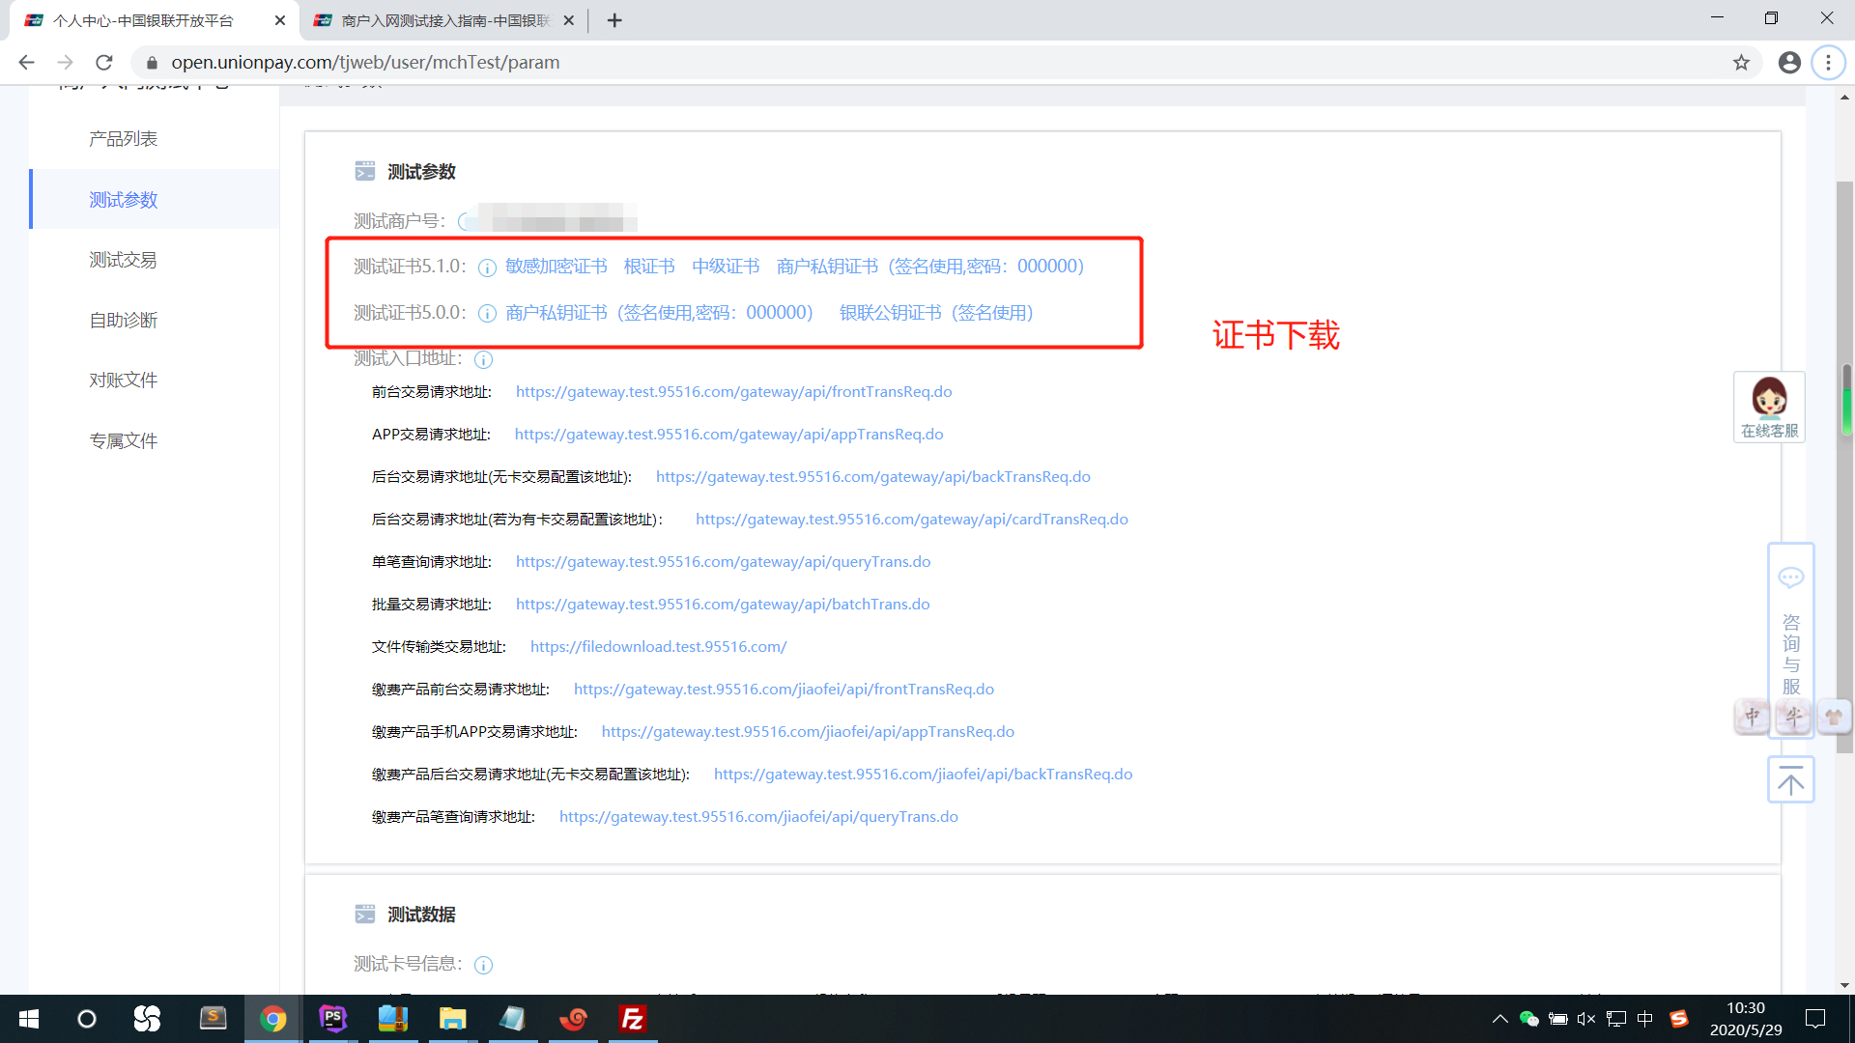Select 测试交易 in the sidebar menu

click(x=123, y=259)
